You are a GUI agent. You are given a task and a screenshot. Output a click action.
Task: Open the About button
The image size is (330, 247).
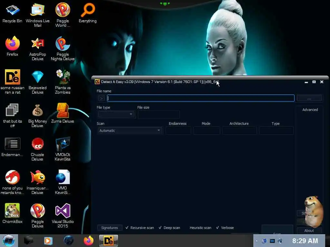[309, 231]
